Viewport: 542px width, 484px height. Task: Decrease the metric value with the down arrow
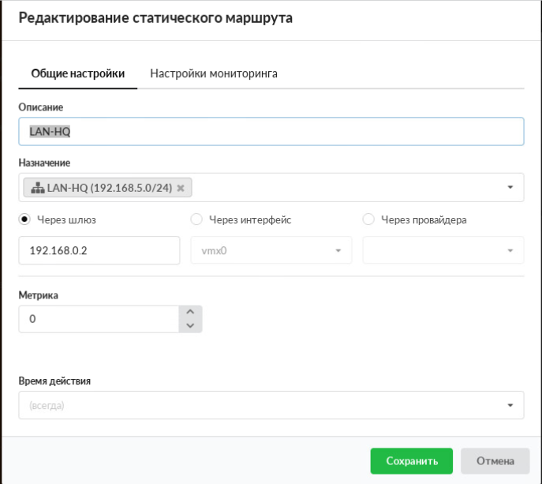tap(190, 325)
